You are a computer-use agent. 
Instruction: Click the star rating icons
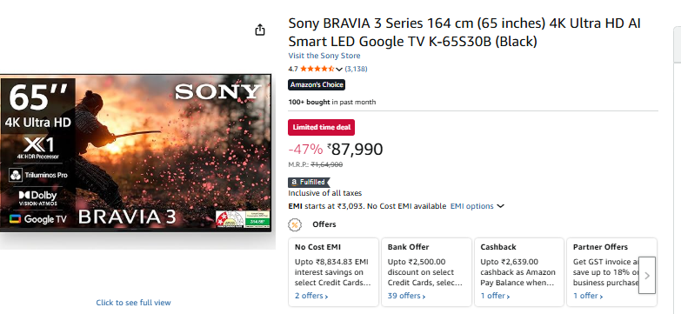click(x=317, y=69)
